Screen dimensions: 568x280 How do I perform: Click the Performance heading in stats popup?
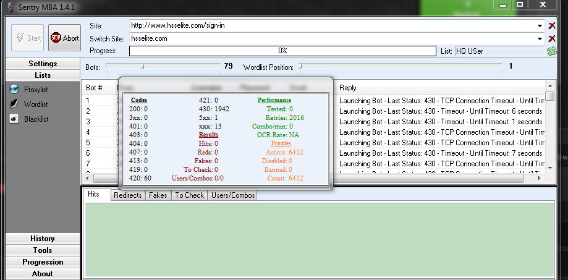pyautogui.click(x=274, y=100)
